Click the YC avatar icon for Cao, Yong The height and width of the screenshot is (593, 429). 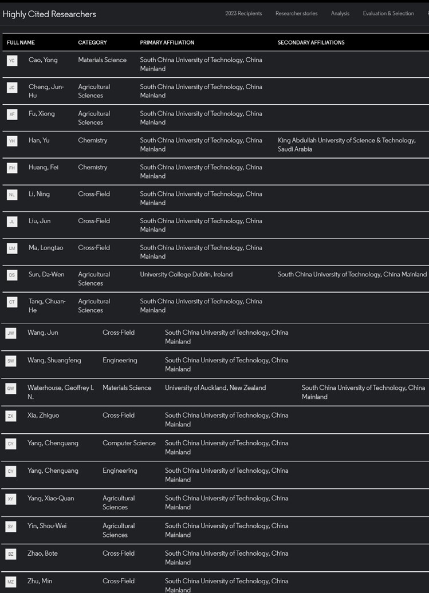pyautogui.click(x=12, y=60)
